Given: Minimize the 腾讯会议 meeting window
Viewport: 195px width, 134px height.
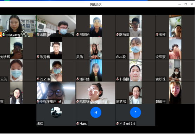Looking at the screenshot, I should pyautogui.click(x=180, y=4).
